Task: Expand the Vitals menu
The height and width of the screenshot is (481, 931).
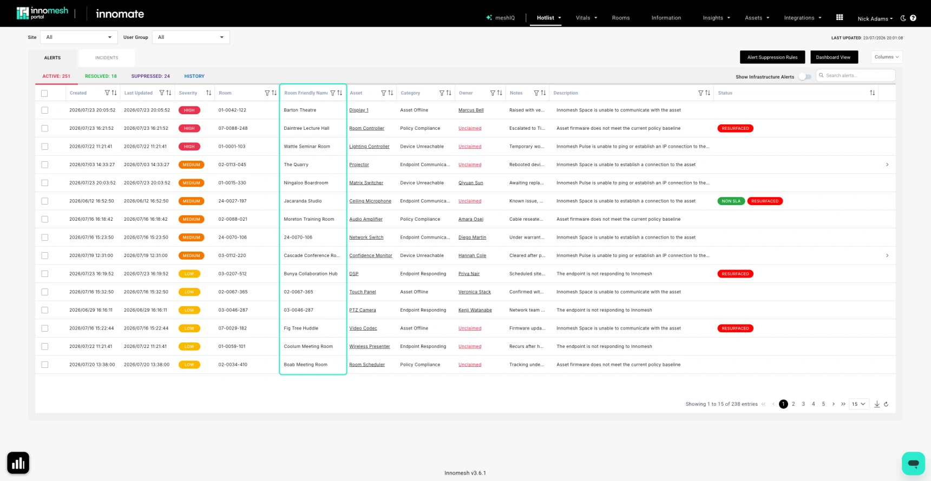Action: coord(586,18)
